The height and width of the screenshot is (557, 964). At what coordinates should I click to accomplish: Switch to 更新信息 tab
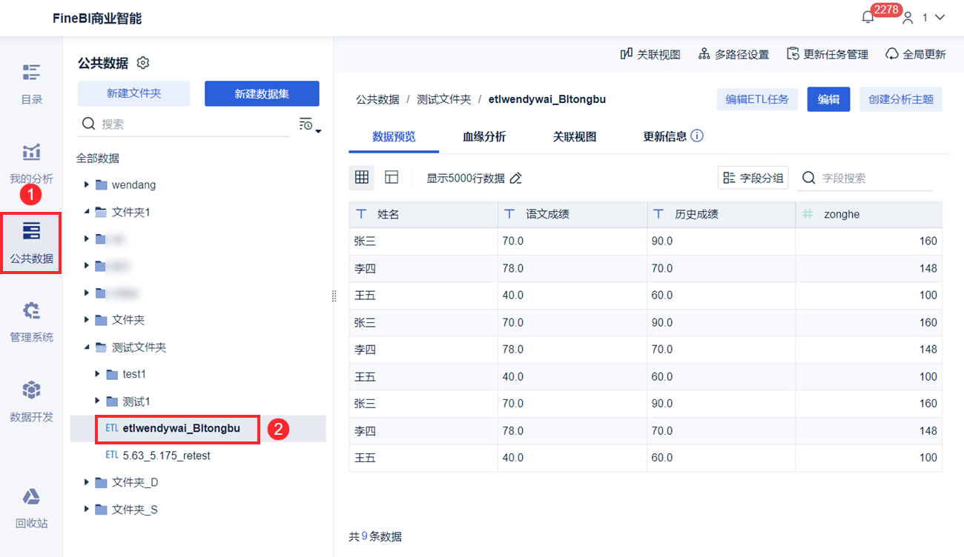(664, 137)
